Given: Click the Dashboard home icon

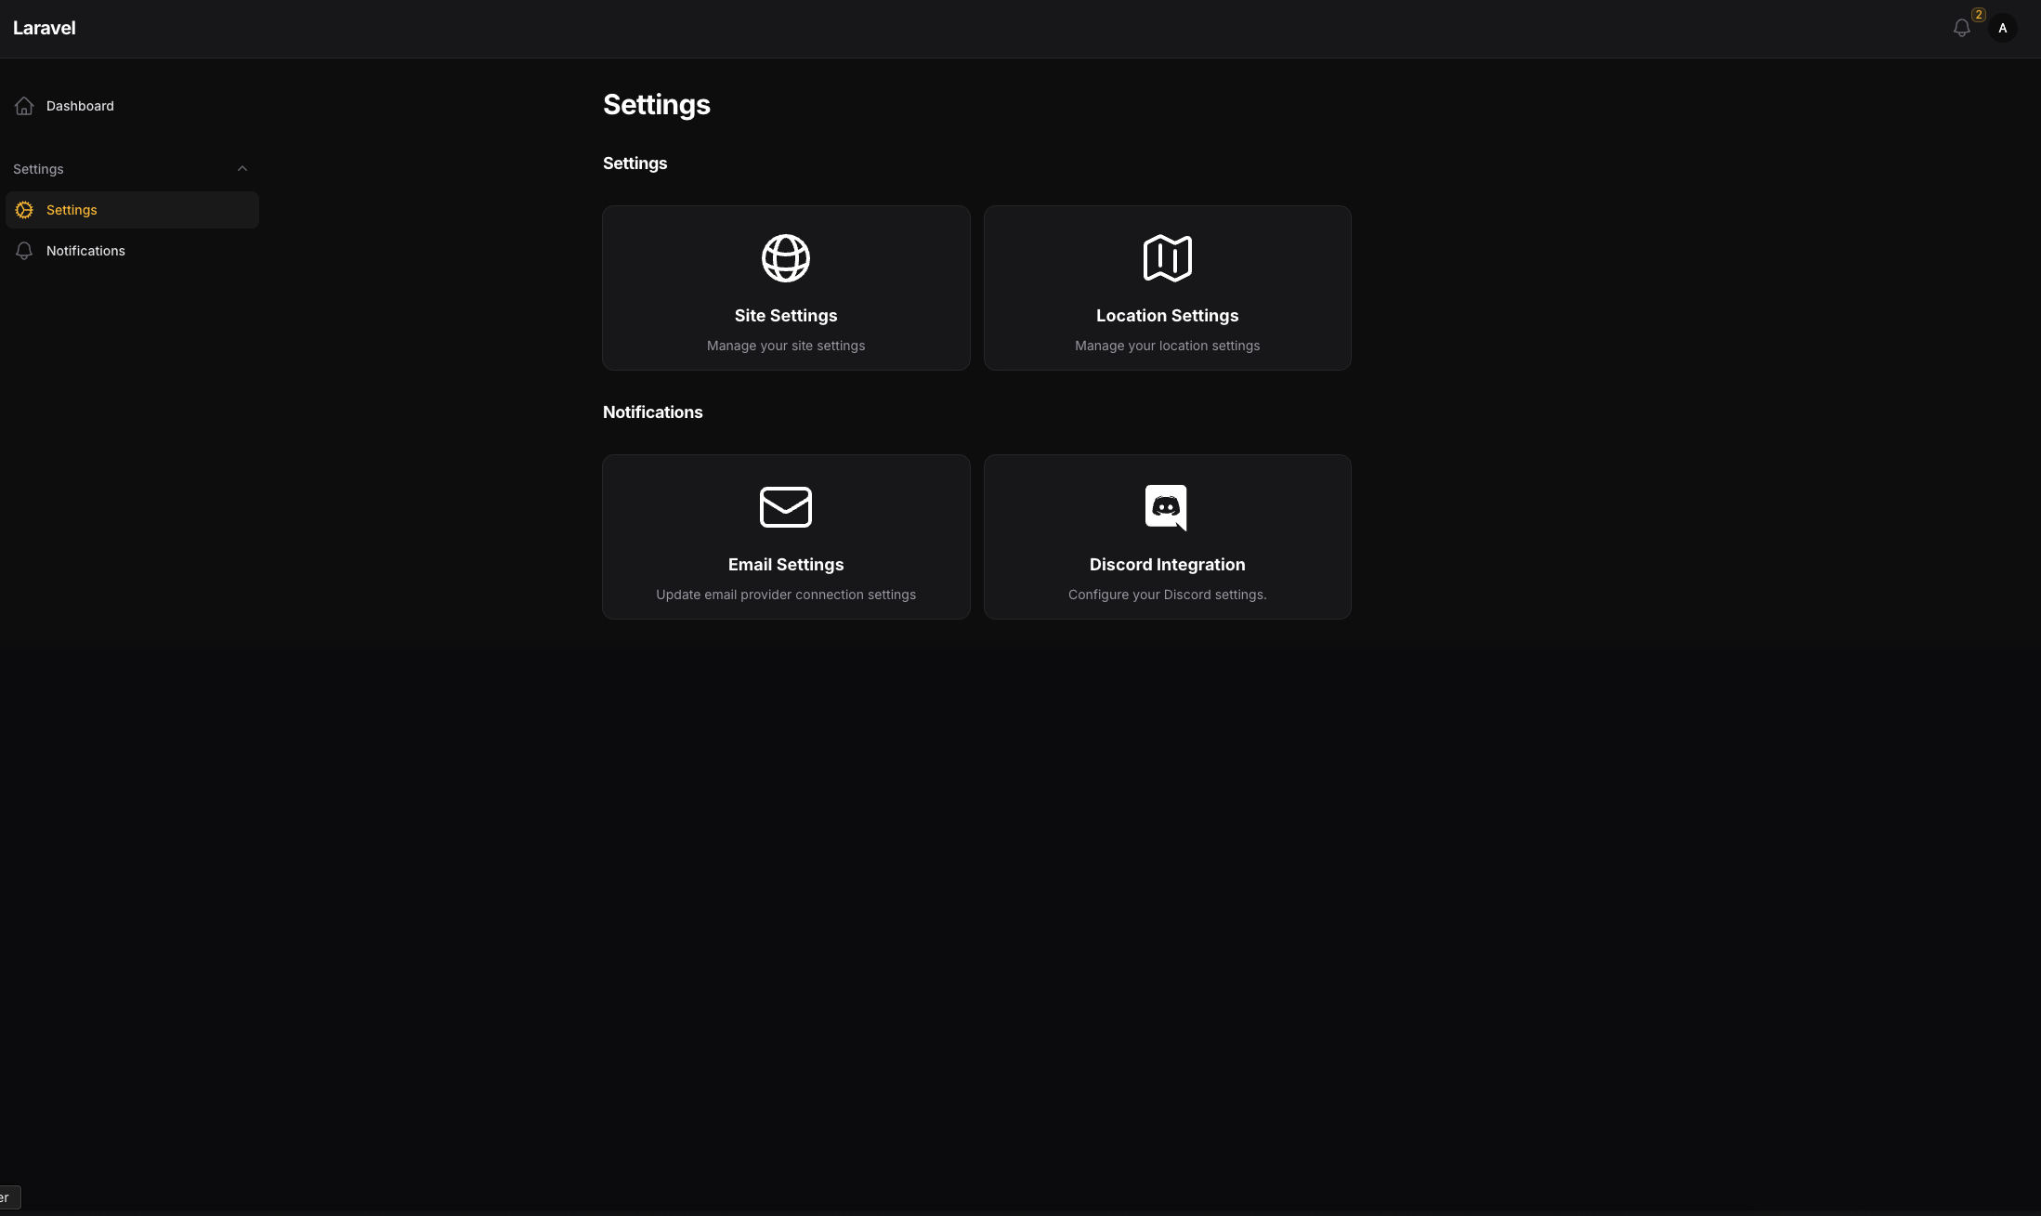Looking at the screenshot, I should click(24, 106).
